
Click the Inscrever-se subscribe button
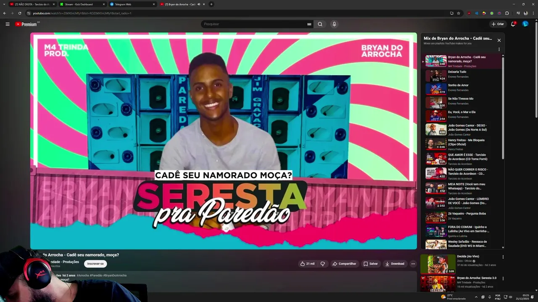point(95,264)
